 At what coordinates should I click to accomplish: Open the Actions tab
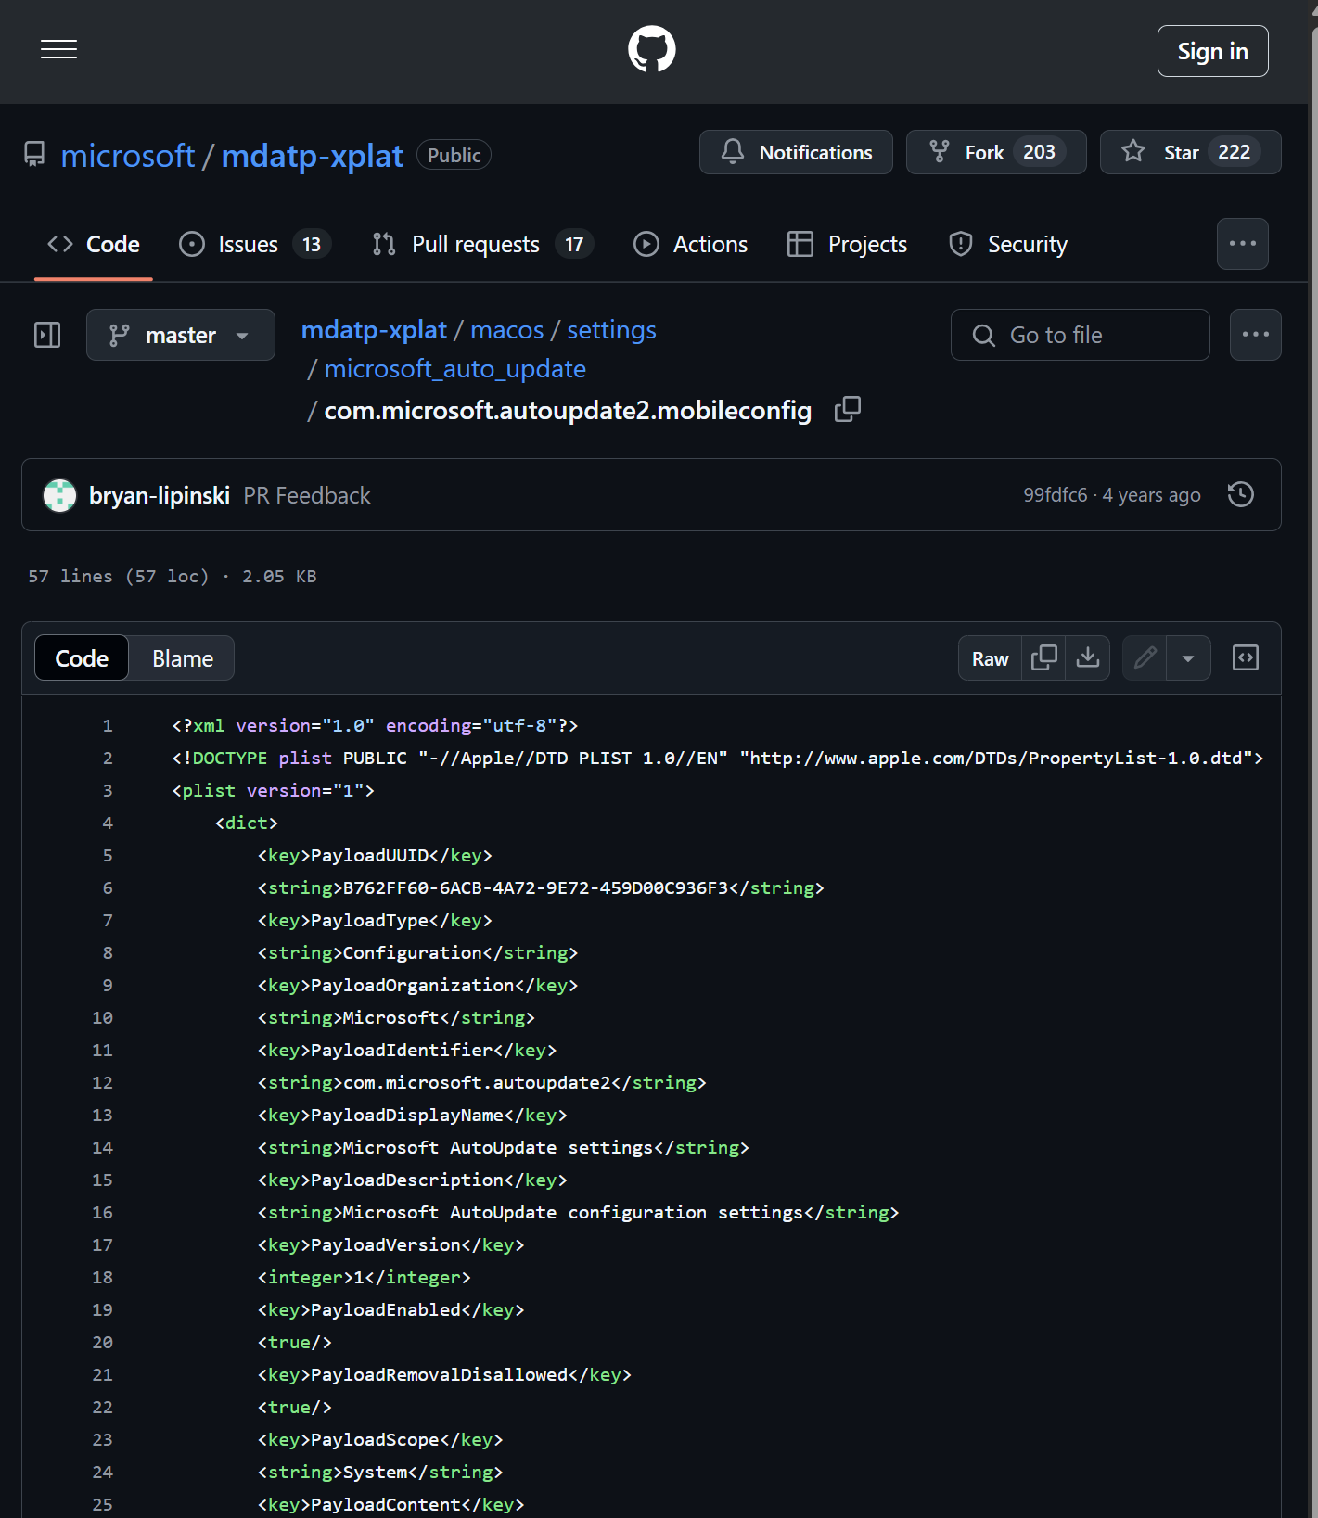[x=690, y=244]
